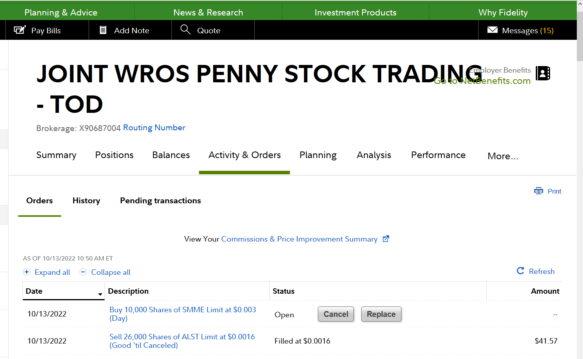The image size is (583, 359).
Task: Click the Amount column header
Action: (x=545, y=291)
